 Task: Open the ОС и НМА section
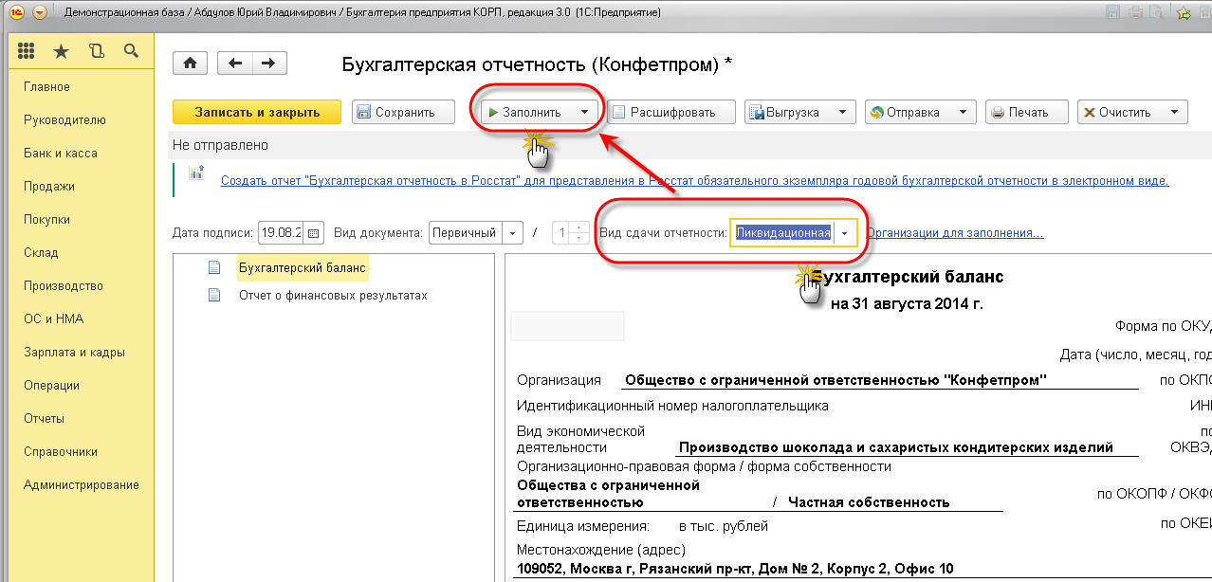(53, 318)
